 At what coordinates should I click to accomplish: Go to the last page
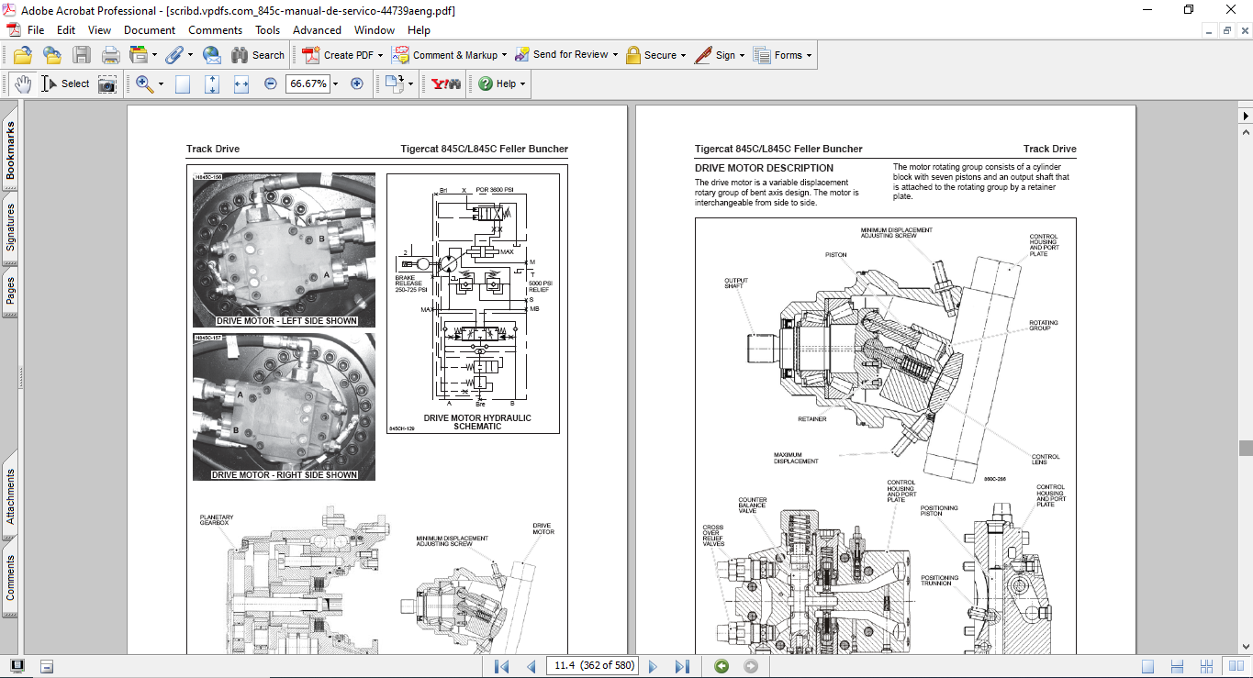[682, 666]
